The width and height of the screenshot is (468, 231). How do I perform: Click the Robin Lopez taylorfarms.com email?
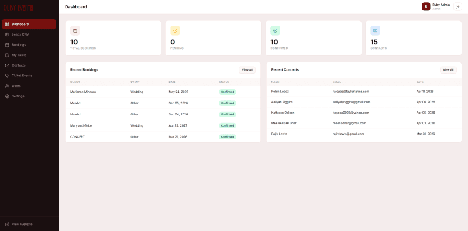351,92
